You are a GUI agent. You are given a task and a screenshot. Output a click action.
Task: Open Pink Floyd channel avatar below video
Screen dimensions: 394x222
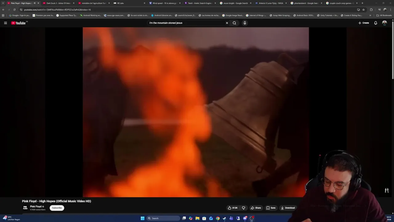25,208
